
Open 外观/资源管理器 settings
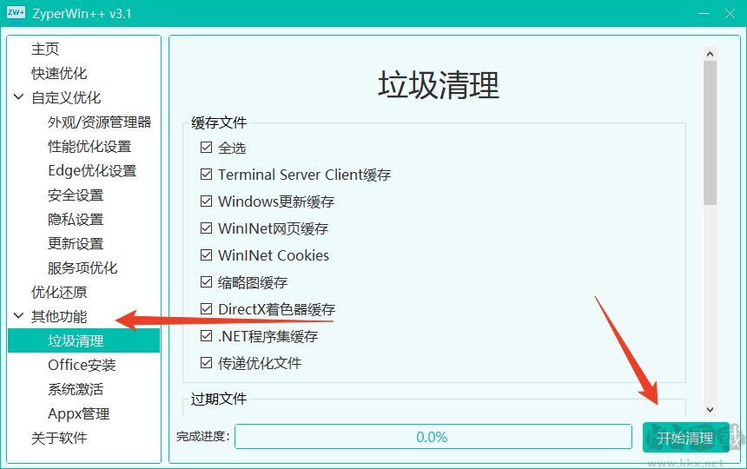[100, 122]
